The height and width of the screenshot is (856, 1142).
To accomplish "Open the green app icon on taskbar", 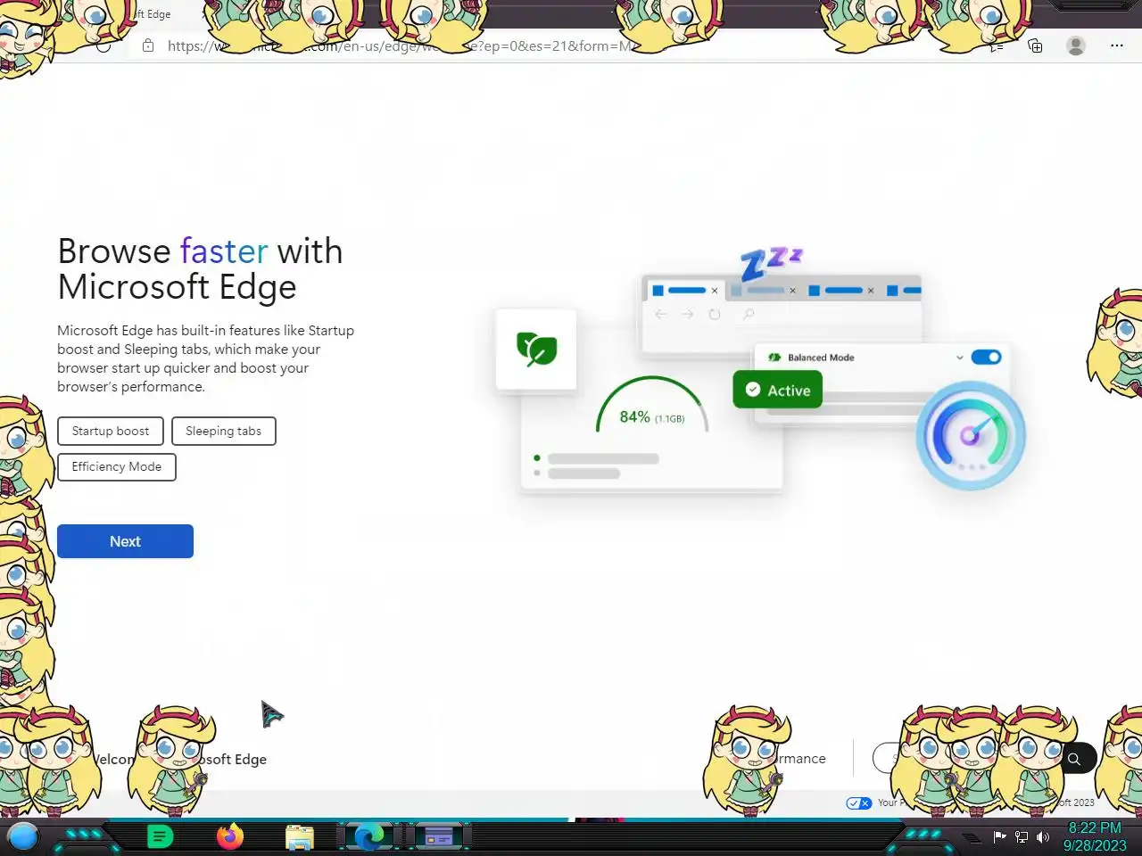I will click(x=160, y=836).
